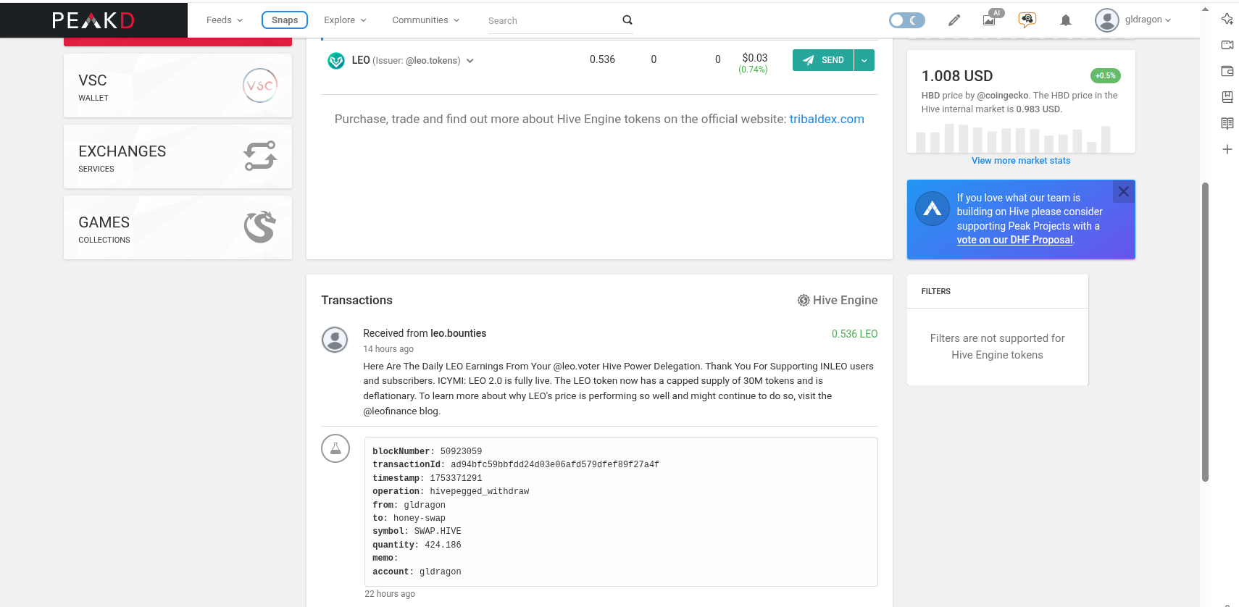Click the video camera icon in browser sidebar
This screenshot has height=607, width=1239.
(x=1227, y=45)
